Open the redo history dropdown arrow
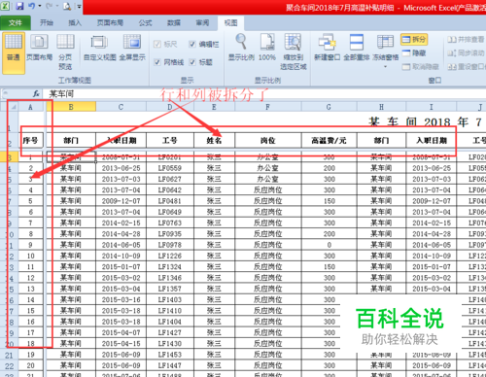 [56, 6]
